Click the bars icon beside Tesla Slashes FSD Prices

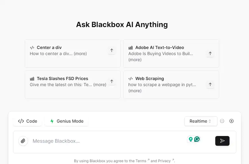[32, 79]
